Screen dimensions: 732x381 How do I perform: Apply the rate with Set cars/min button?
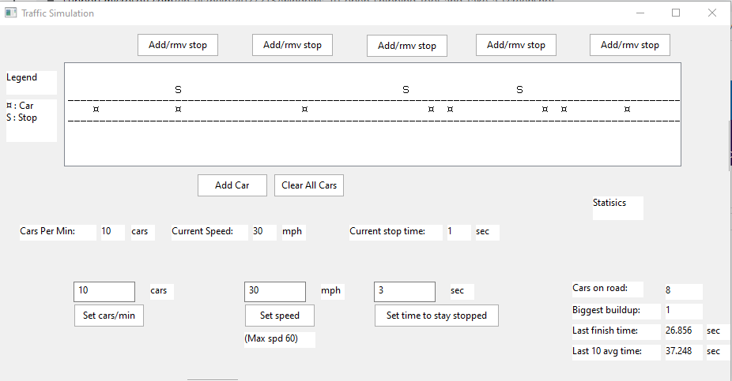pyautogui.click(x=109, y=316)
